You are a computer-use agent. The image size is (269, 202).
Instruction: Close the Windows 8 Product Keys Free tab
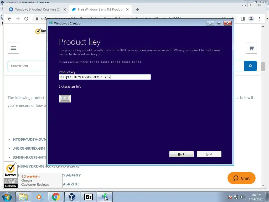pyautogui.click(x=65, y=9)
